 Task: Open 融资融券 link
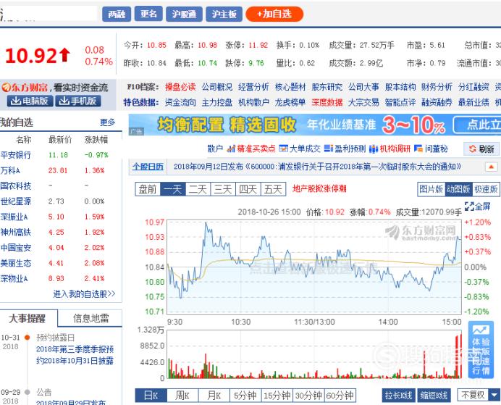437,102
